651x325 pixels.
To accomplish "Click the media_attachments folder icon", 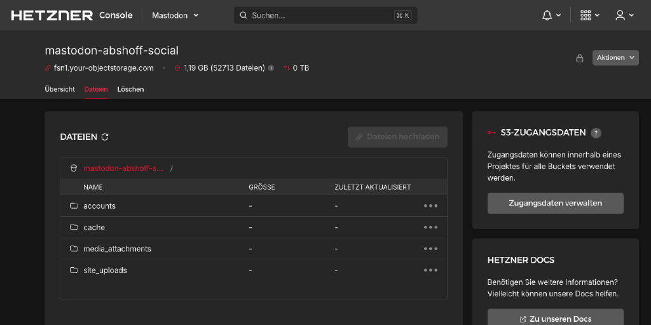I will pyautogui.click(x=74, y=249).
